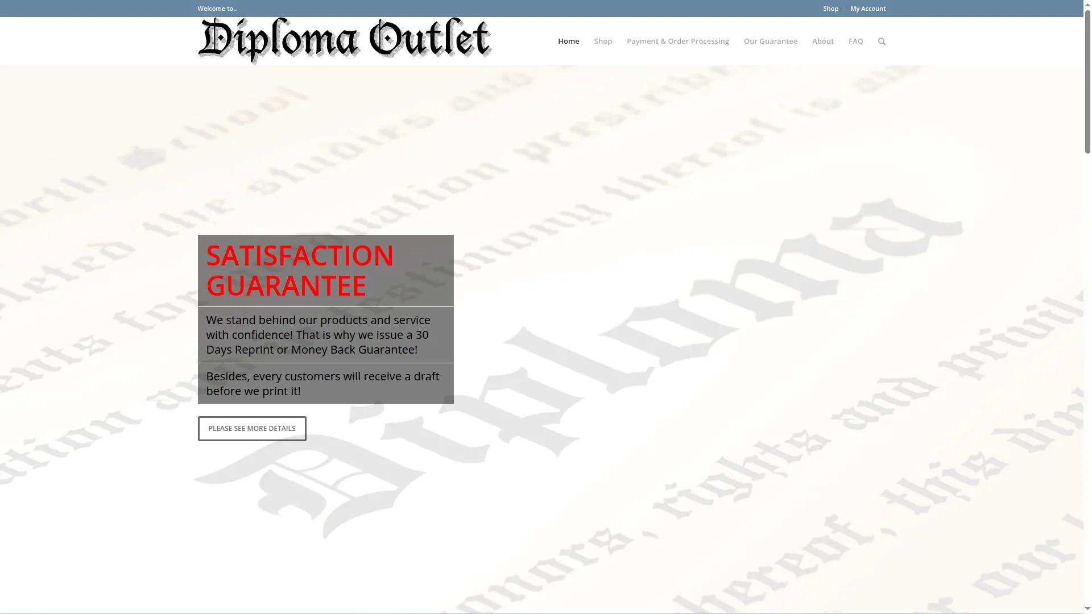The width and height of the screenshot is (1092, 614).
Task: Go to Home in the main menu
Action: [568, 41]
